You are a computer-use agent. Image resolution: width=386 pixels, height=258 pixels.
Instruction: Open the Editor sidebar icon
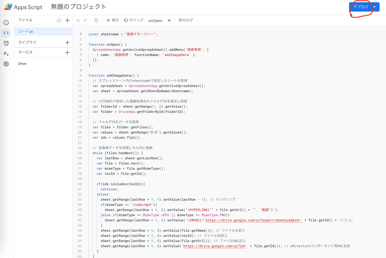coord(6,33)
